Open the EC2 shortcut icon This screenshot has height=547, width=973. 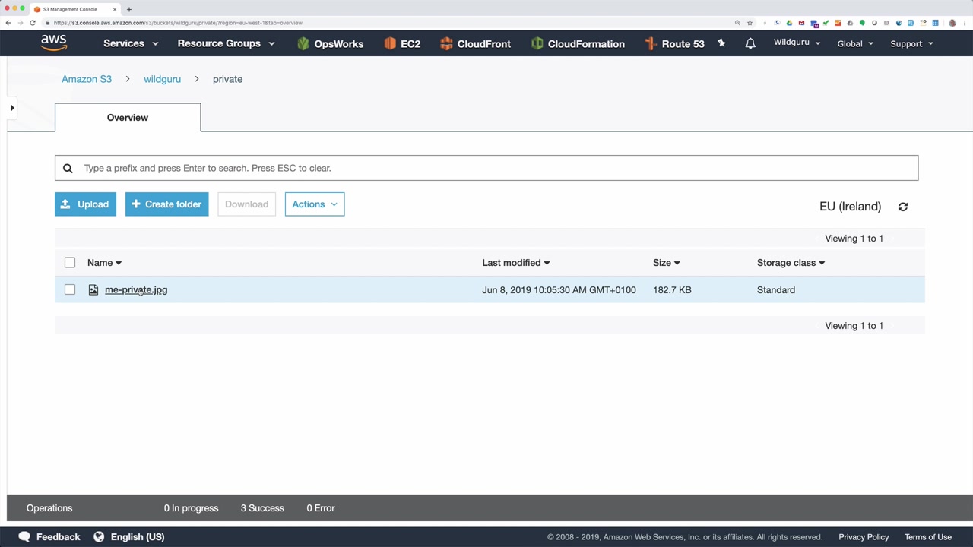pyautogui.click(x=390, y=43)
